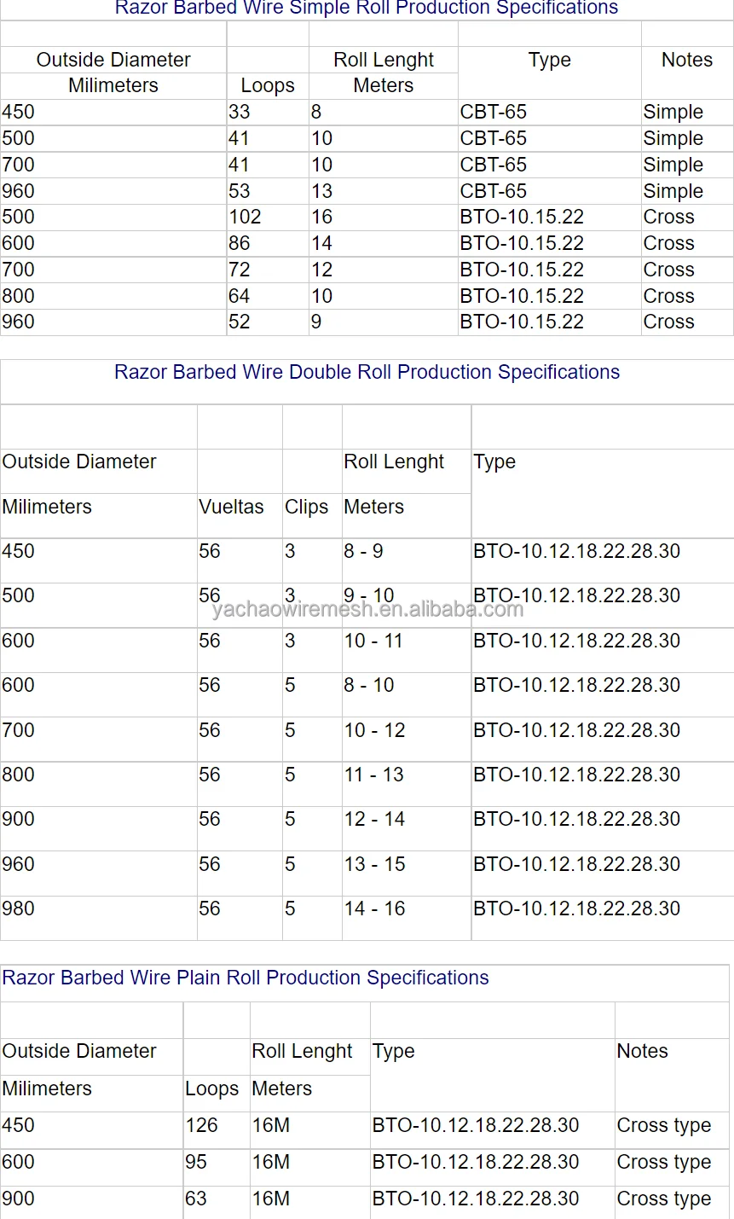
Task: Click the 126 loops cell in Plain Roll table
Action: 202,1125
